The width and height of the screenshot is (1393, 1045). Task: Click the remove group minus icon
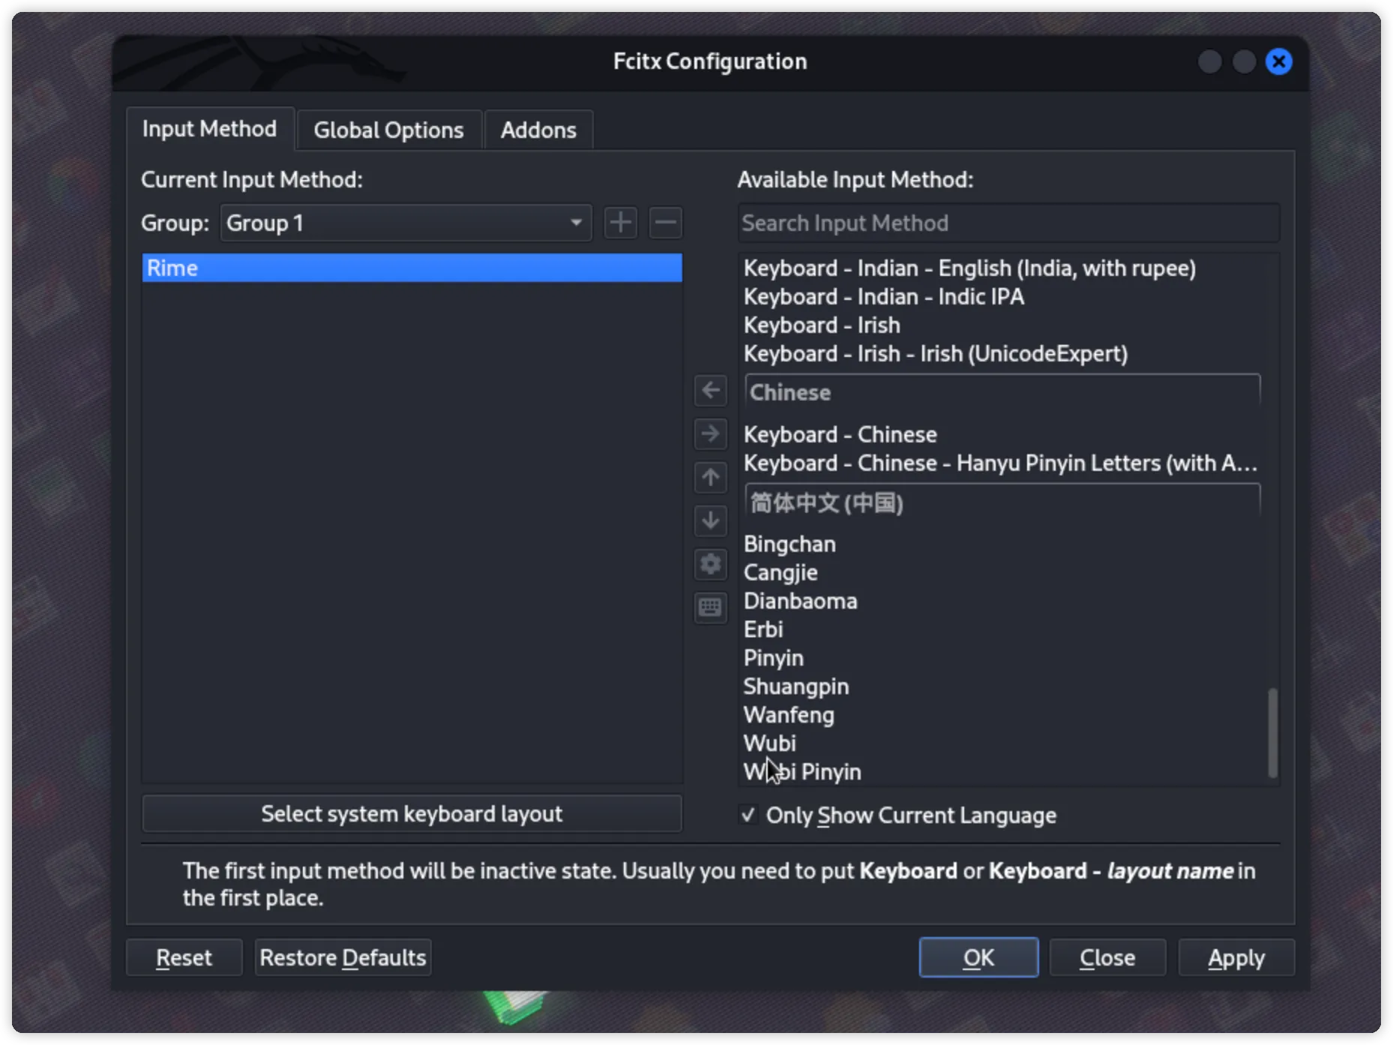click(665, 223)
